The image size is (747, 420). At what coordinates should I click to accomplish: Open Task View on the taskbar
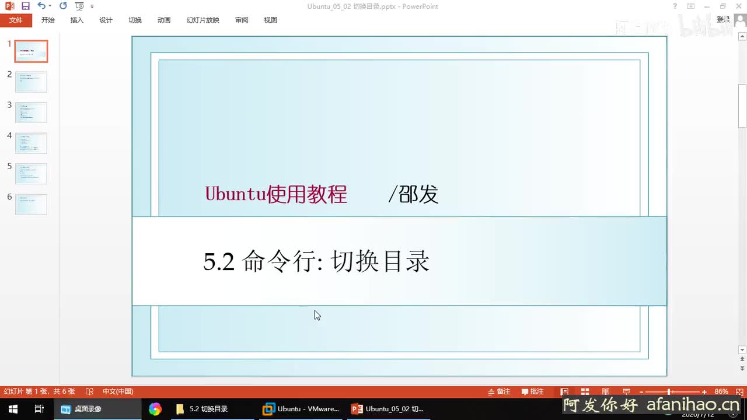pos(39,409)
